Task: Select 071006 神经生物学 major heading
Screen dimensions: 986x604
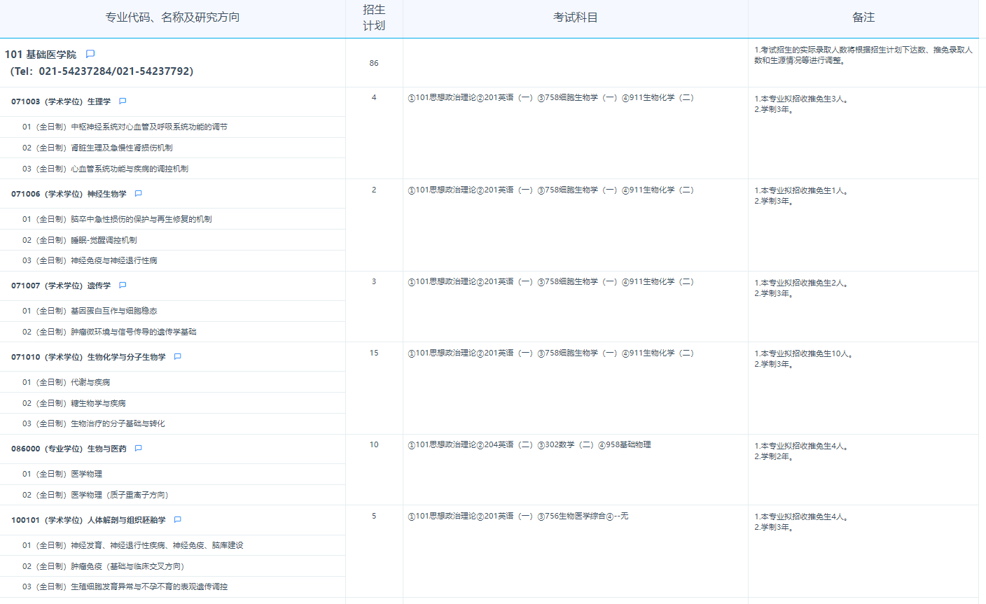Action: [69, 194]
